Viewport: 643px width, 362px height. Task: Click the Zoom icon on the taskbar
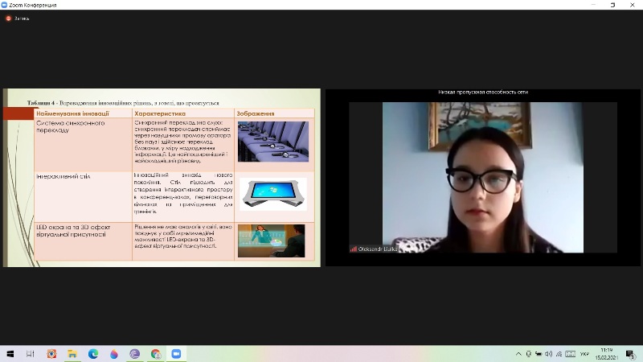(x=176, y=354)
